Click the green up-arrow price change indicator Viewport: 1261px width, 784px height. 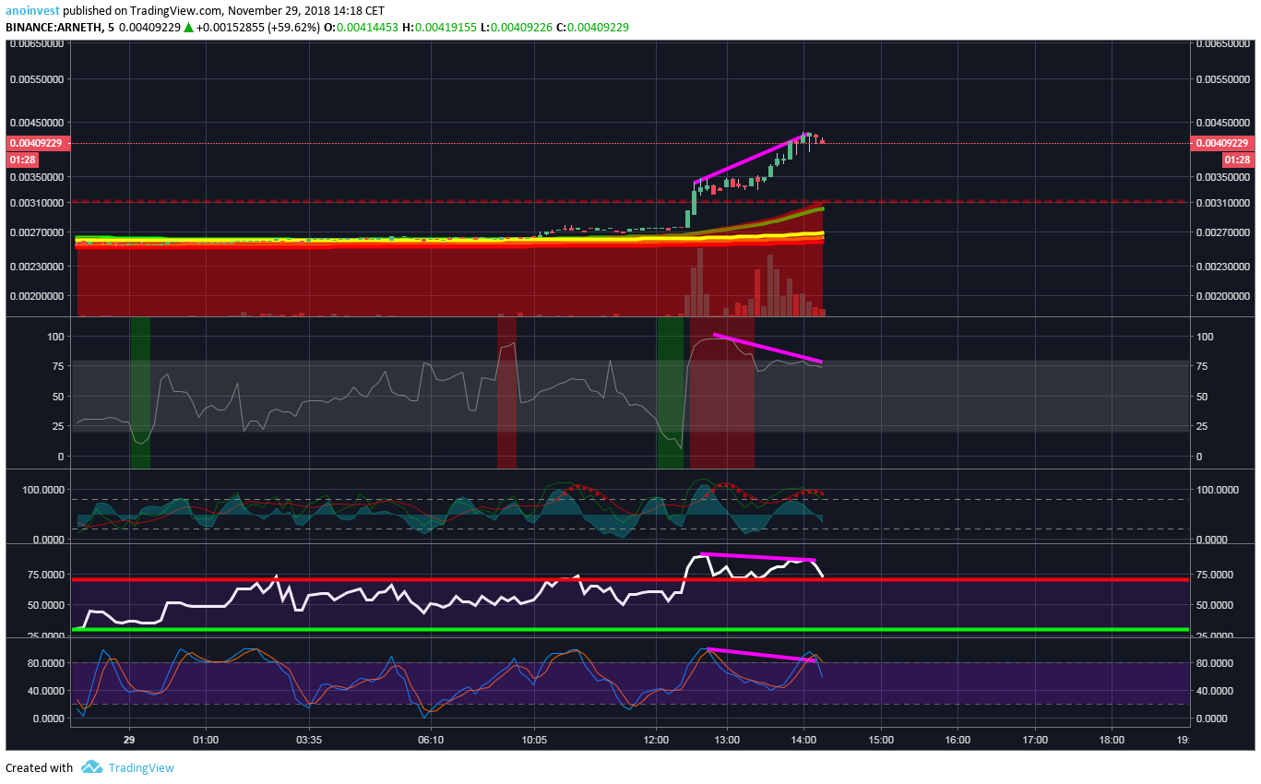coord(188,27)
